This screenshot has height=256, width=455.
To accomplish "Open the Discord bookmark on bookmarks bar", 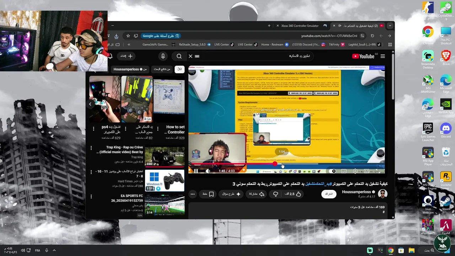I will [x=309, y=44].
